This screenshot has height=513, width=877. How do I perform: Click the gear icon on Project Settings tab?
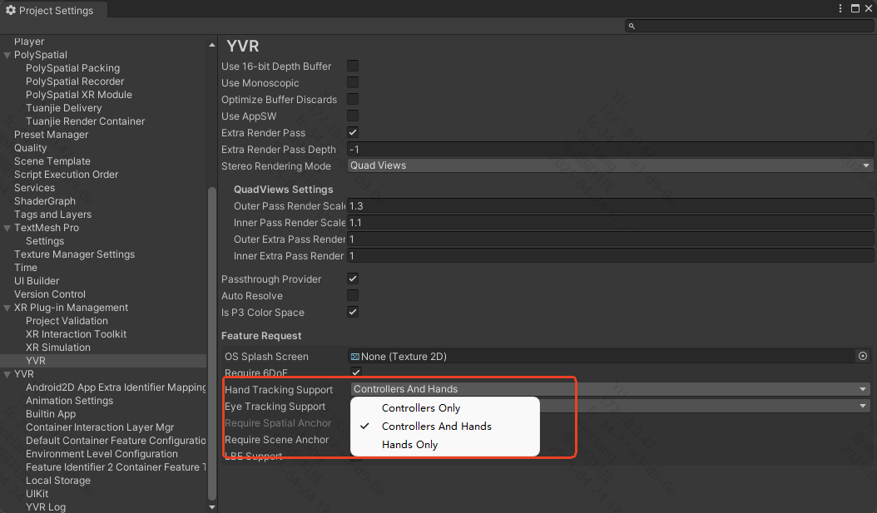click(11, 11)
